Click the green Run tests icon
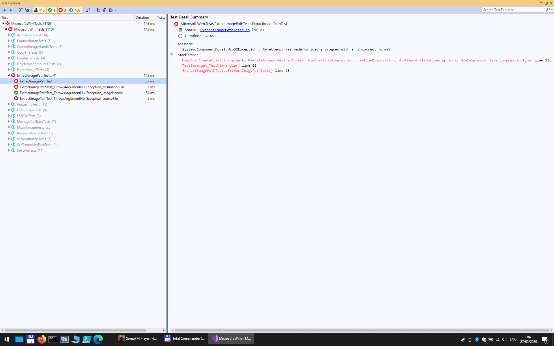 click(12, 10)
